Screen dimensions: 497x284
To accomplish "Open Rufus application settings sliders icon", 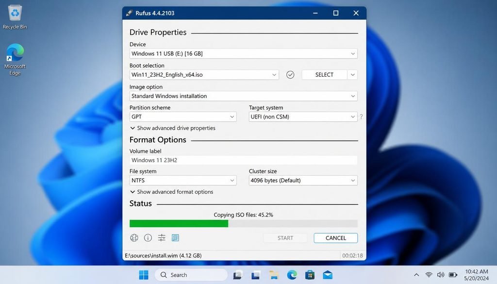I will point(162,238).
